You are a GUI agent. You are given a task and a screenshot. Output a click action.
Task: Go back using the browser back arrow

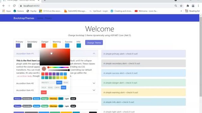coord(3,6)
